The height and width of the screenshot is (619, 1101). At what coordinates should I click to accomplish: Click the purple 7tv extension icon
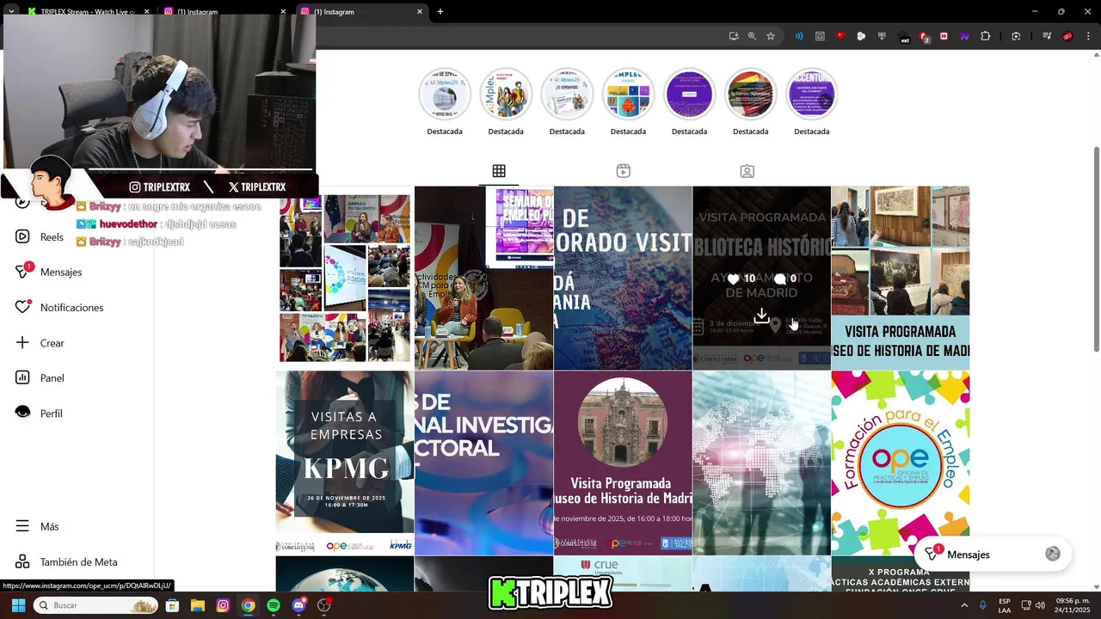965,36
